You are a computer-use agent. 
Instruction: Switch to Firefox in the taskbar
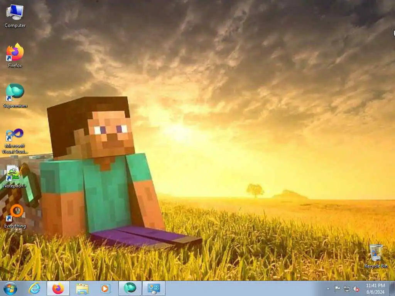[x=58, y=288]
